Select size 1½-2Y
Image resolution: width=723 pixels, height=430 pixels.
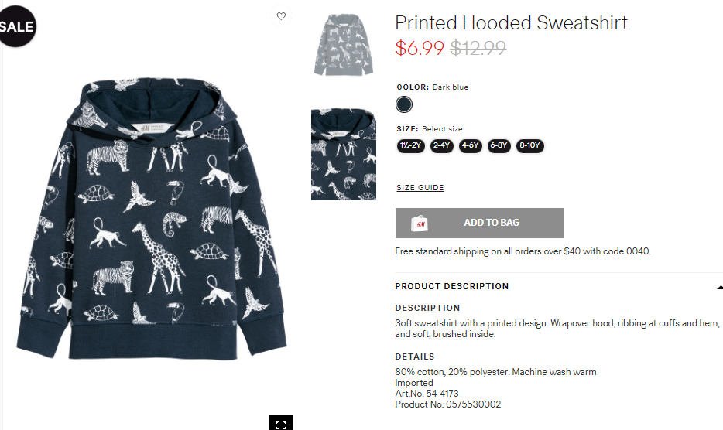[x=410, y=145]
